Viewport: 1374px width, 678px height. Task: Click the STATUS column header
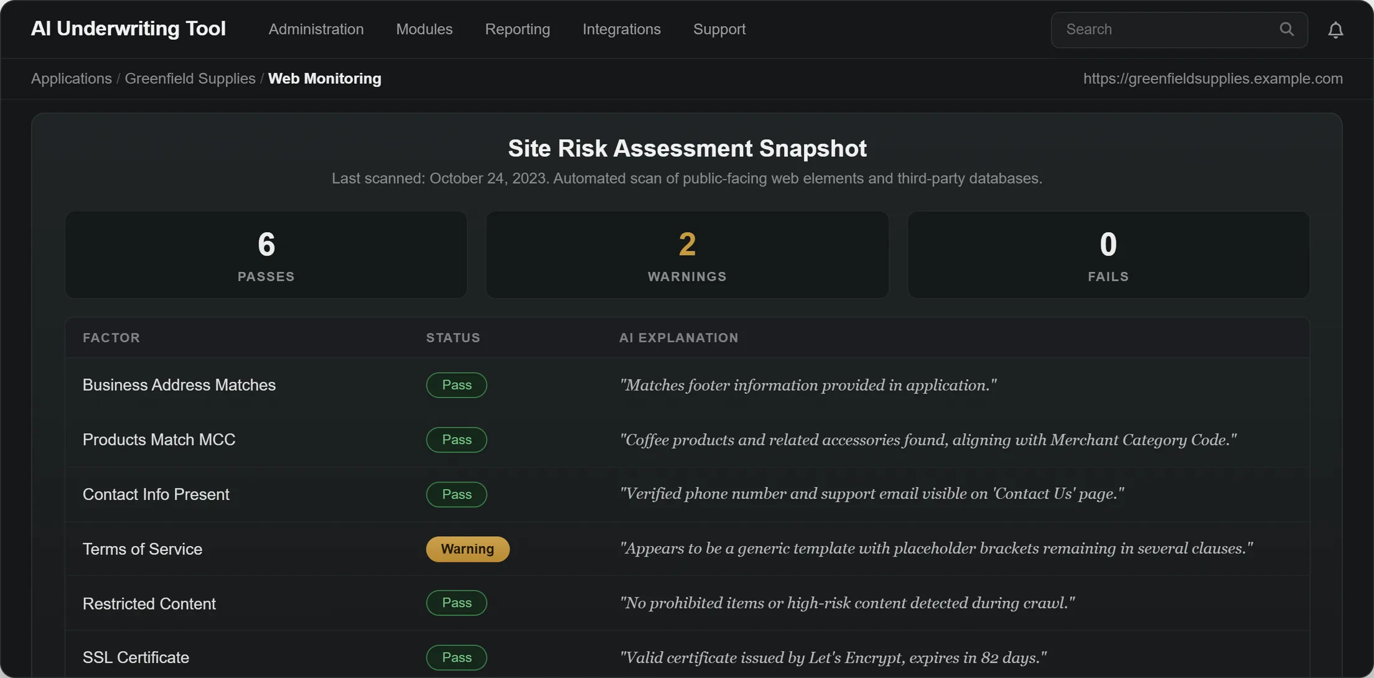pyautogui.click(x=453, y=338)
